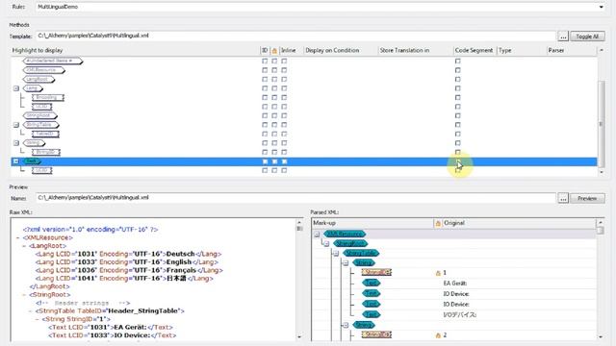This screenshot has height=346, width=616.
Task: Select StringRoot tag in Parsed XML tree
Action: 350,243
